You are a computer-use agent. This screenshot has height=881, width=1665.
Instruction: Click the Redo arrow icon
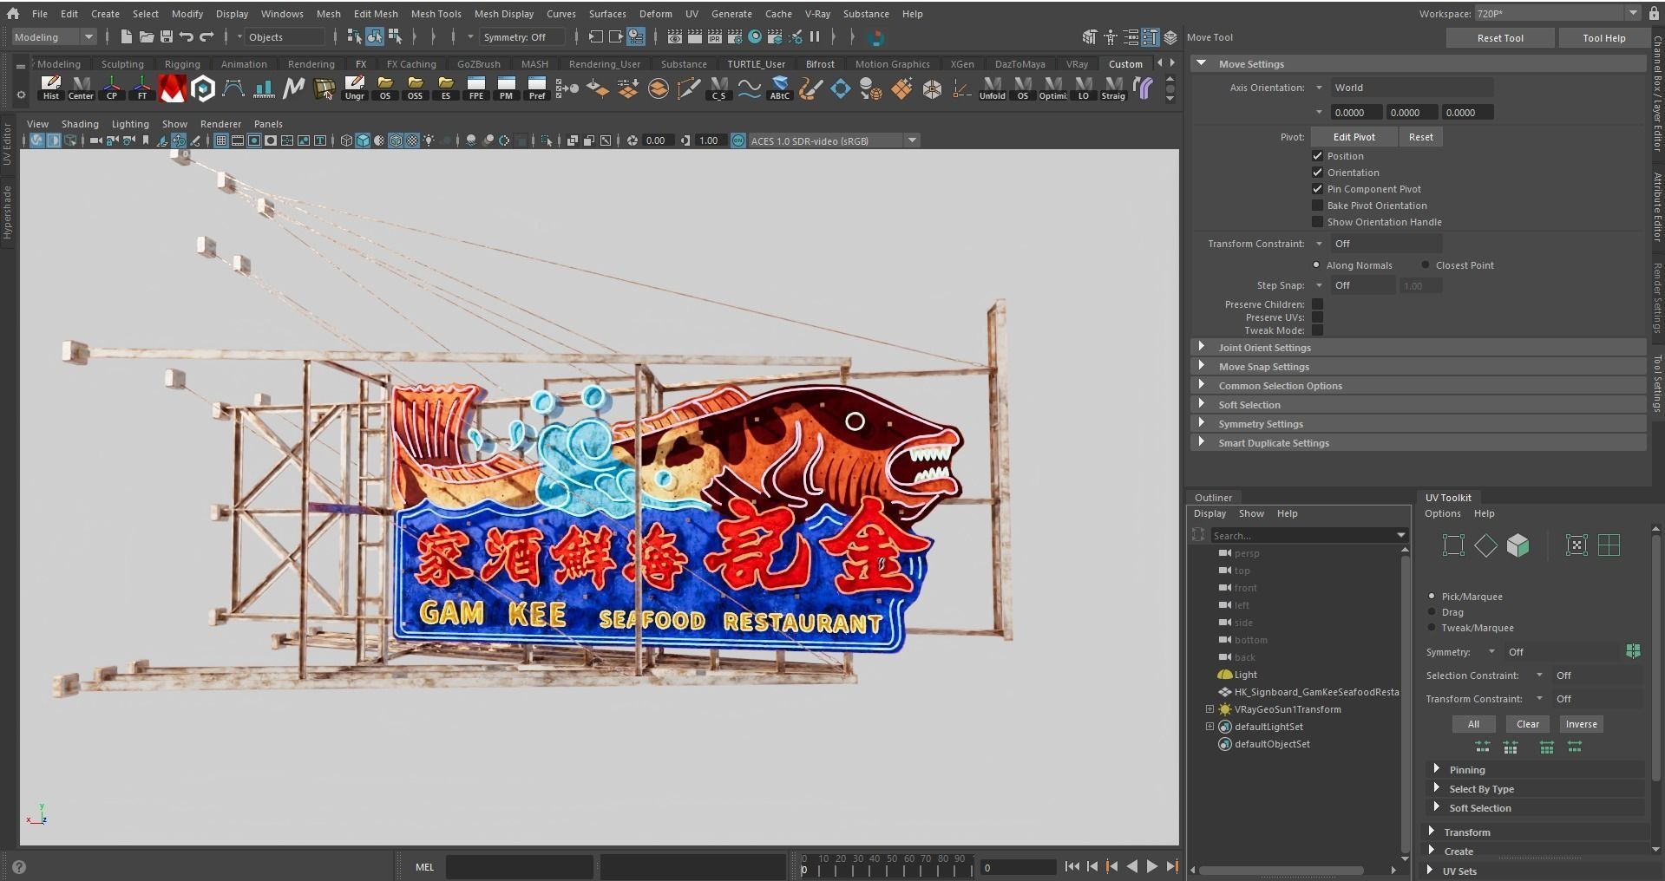click(x=206, y=36)
